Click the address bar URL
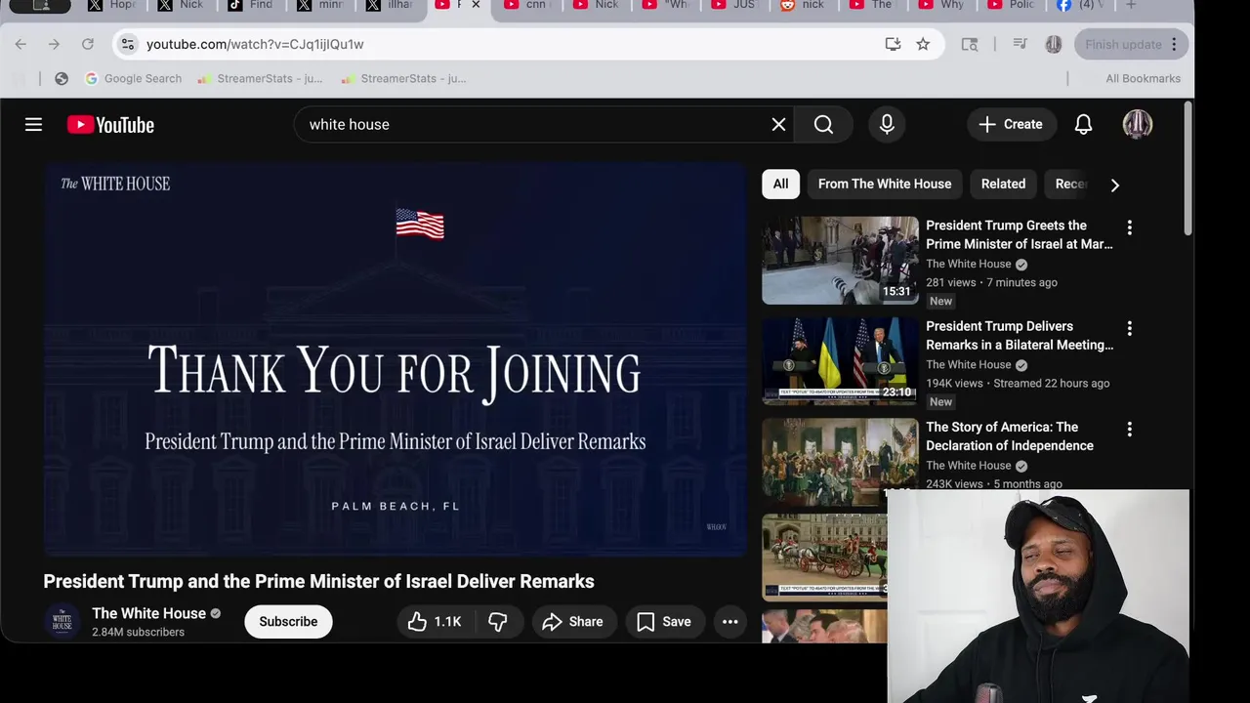 (255, 44)
